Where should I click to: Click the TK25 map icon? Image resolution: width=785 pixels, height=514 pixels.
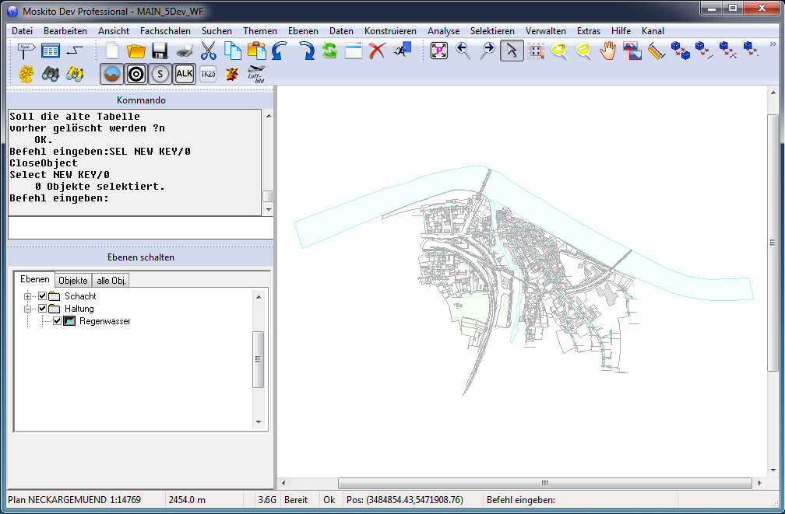[208, 74]
